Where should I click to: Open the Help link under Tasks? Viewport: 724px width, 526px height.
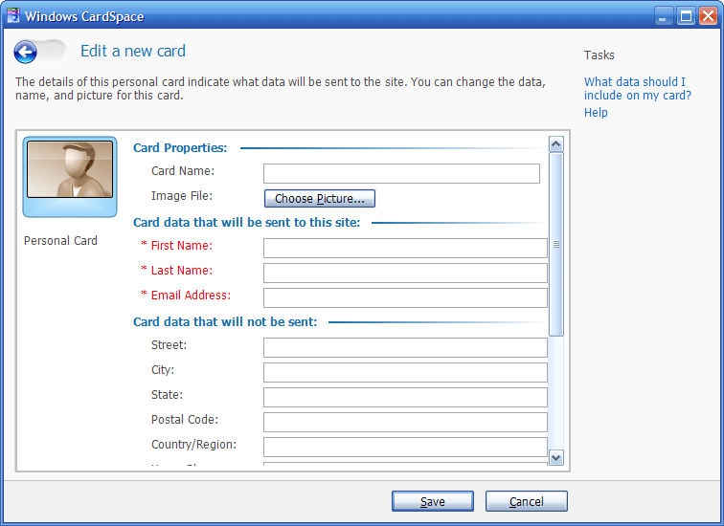click(x=596, y=113)
